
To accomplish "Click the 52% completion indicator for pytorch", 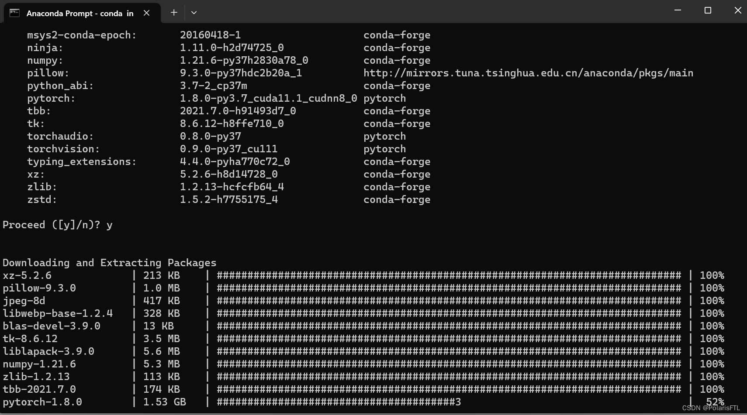I will tap(713, 401).
